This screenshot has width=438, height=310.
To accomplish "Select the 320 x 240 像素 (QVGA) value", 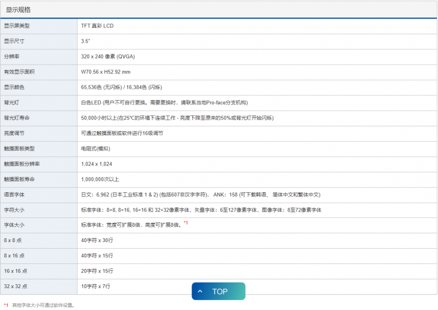I will 108,56.
